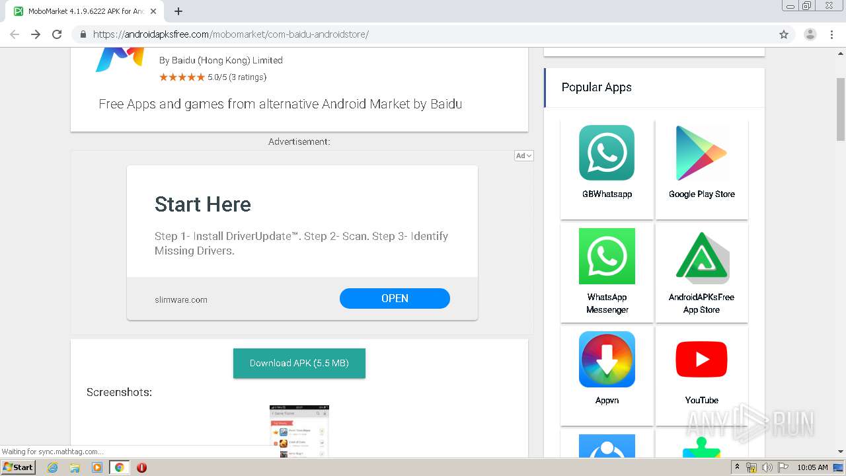The image size is (846, 476).
Task: Click the MoboMarket logo icon
Action: click(x=120, y=59)
